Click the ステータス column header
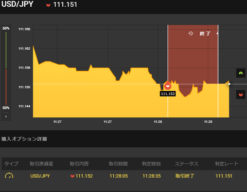Image resolution: width=247 pixels, height=192 pixels. (x=186, y=164)
